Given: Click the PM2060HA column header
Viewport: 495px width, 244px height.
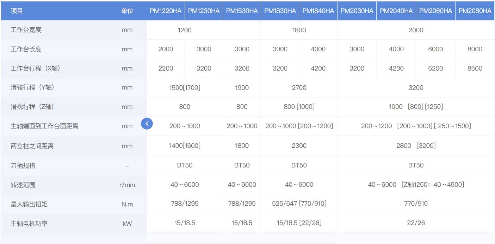Looking at the screenshot, I should (x=435, y=11).
